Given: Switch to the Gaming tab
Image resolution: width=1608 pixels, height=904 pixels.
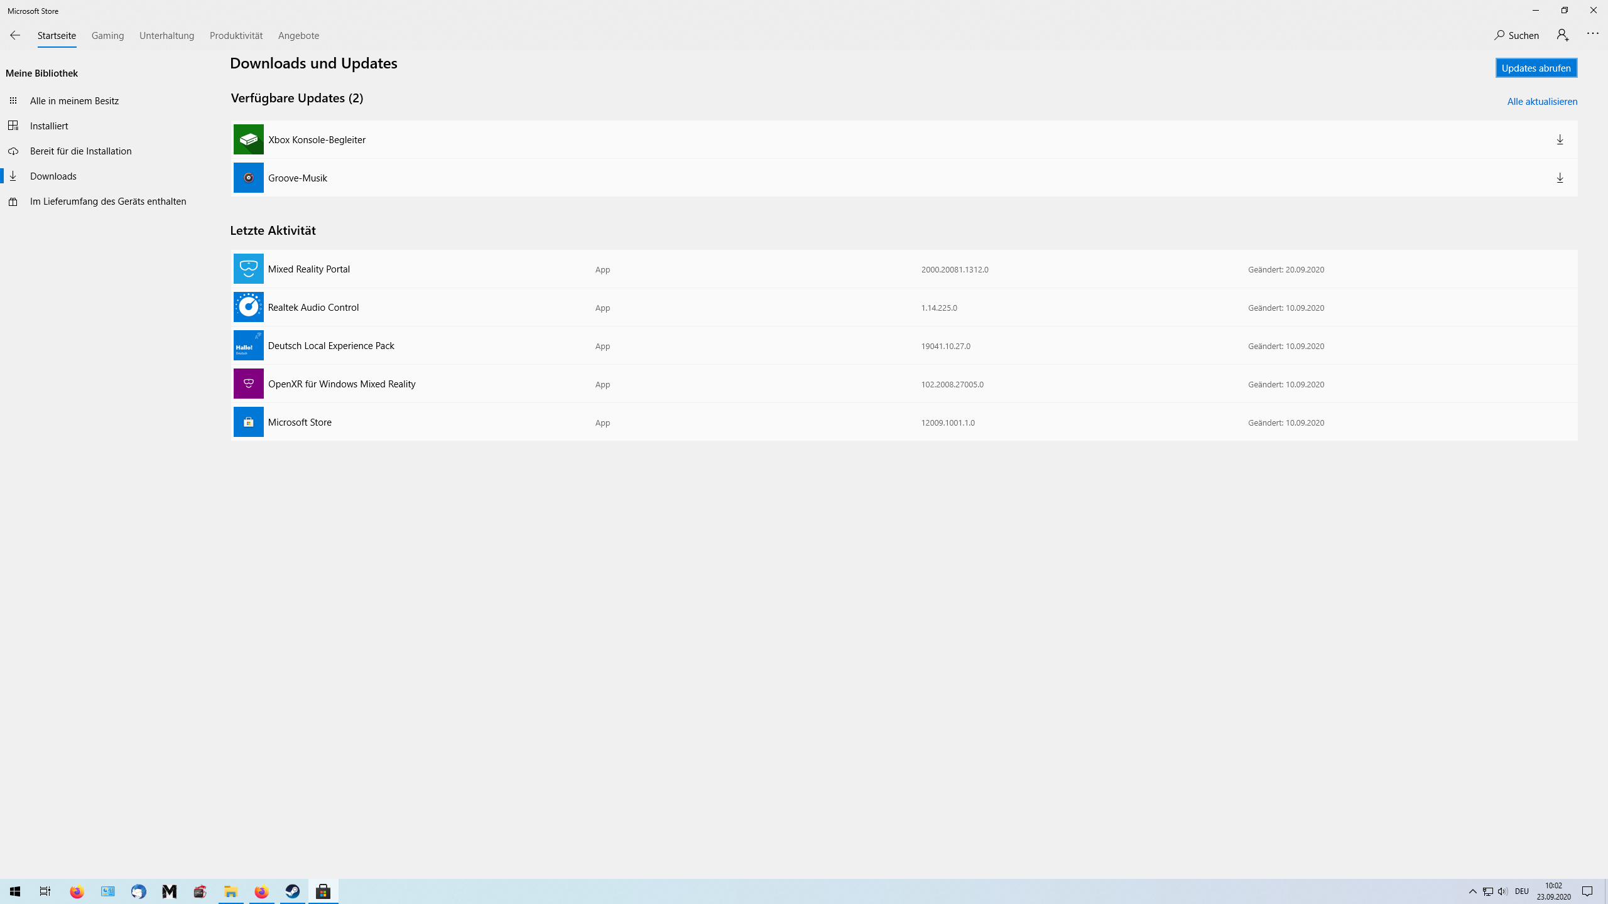Looking at the screenshot, I should (x=107, y=35).
